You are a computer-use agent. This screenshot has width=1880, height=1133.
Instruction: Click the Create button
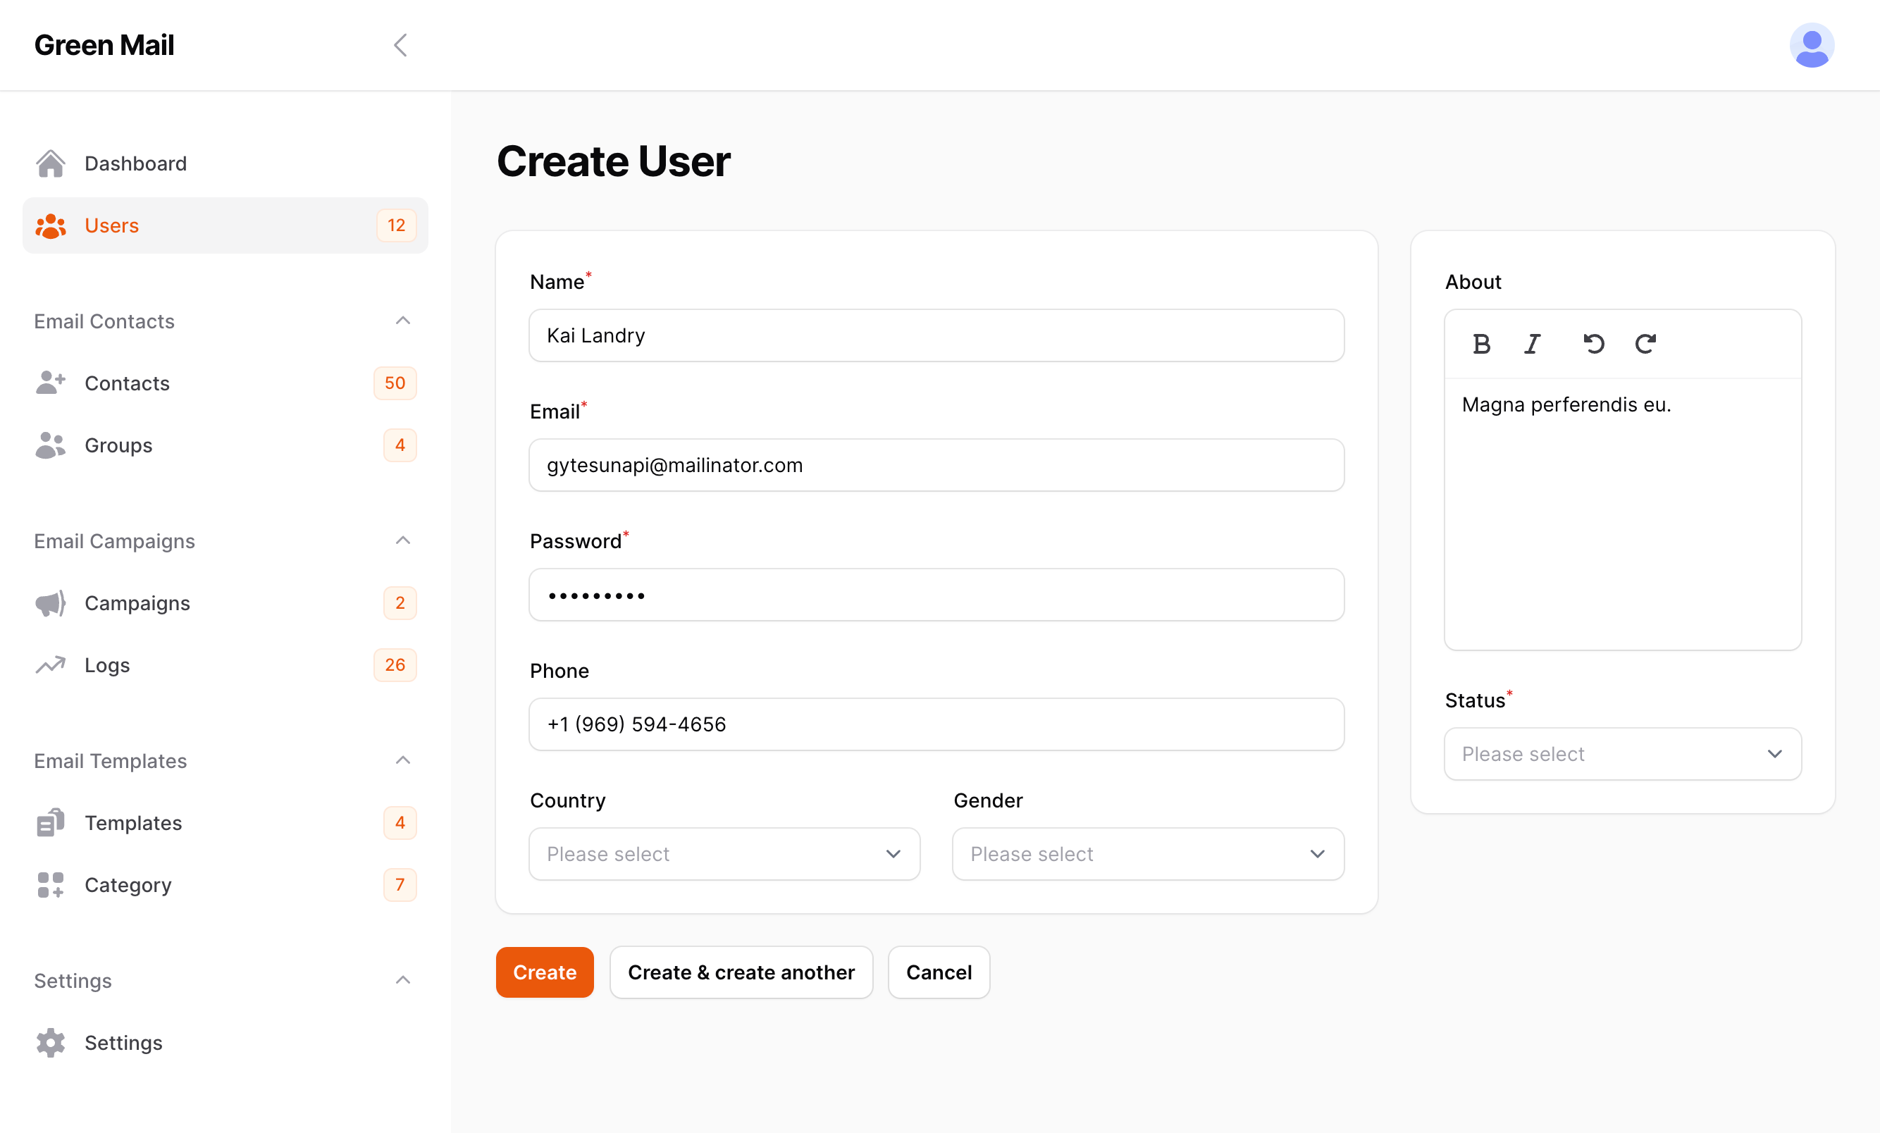pos(544,972)
